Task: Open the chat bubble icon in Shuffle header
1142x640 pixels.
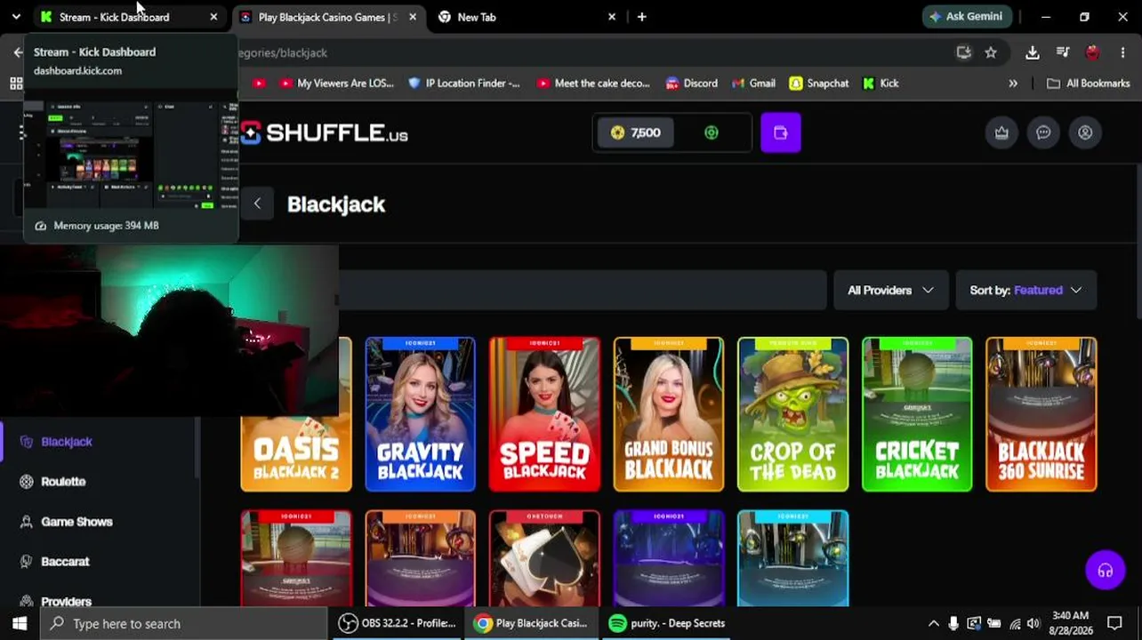Action: click(1043, 132)
